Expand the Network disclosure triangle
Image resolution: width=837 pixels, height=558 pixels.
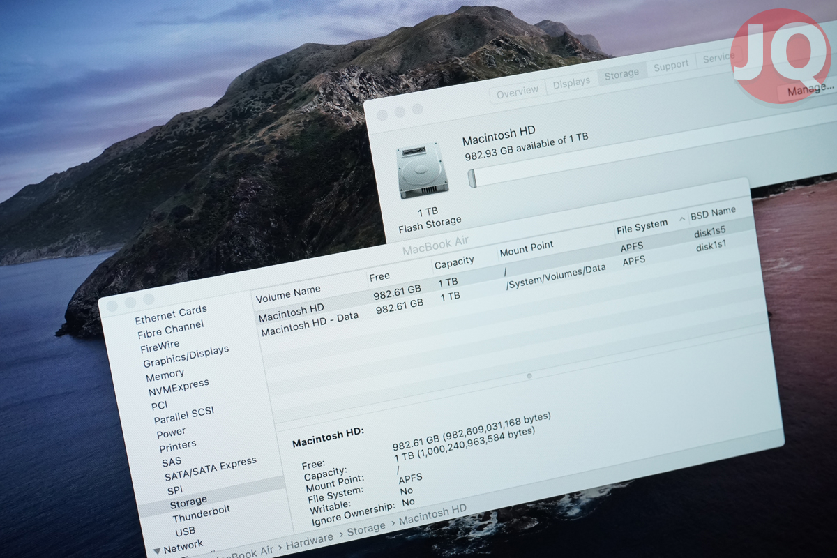pos(157,550)
